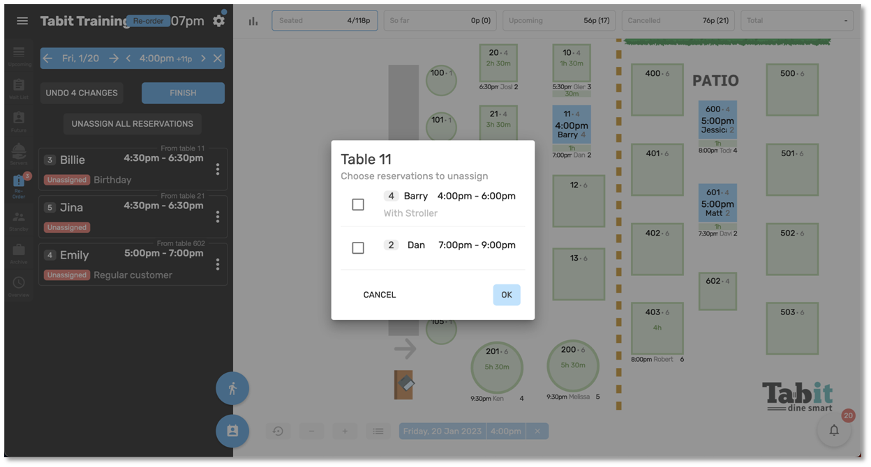The height and width of the screenshot is (467, 871).
Task: Open the Overview panel
Action: (19, 282)
